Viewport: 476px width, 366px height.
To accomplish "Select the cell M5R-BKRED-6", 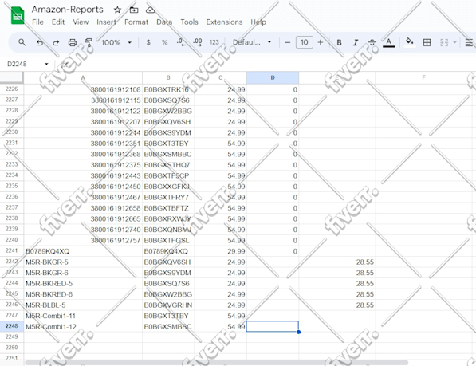I will click(83, 294).
